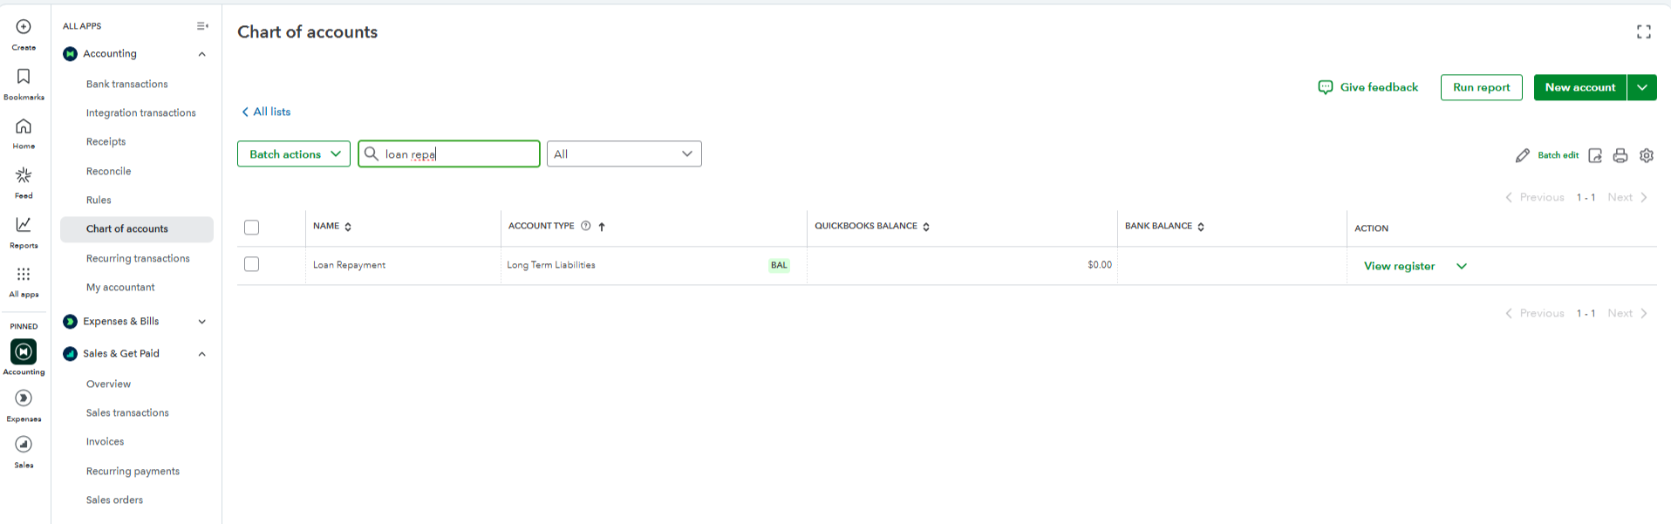Image resolution: width=1671 pixels, height=524 pixels.
Task: Open Bookmarks in the left rail
Action: (24, 77)
